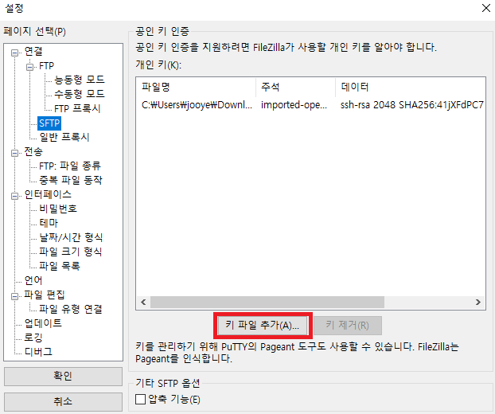Open the 능동형 모드 page

tap(79, 80)
